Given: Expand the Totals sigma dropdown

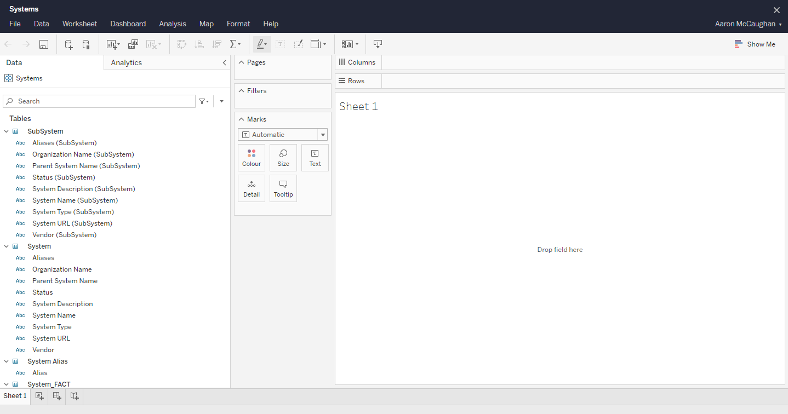Looking at the screenshot, I should click(x=236, y=44).
